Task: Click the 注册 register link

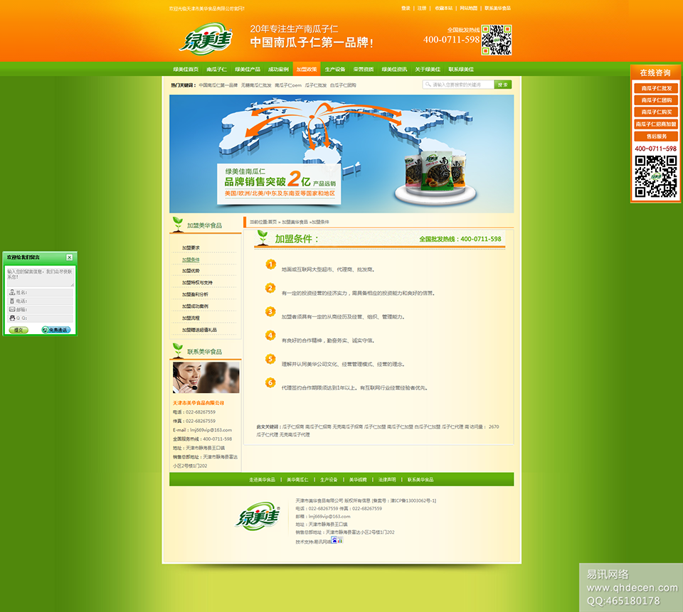Action: point(422,9)
